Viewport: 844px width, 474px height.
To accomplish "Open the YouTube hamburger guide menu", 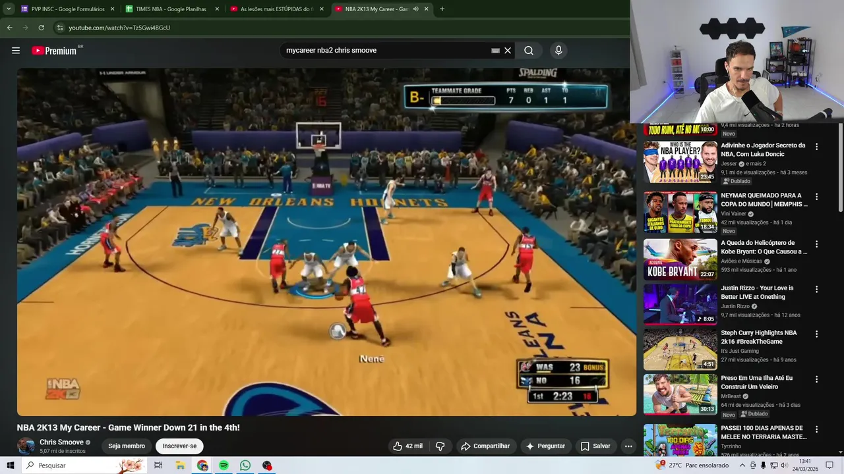I will tap(16, 51).
